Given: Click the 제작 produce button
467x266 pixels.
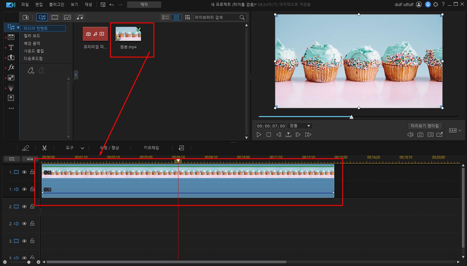Looking at the screenshot, I should [x=144, y=4].
